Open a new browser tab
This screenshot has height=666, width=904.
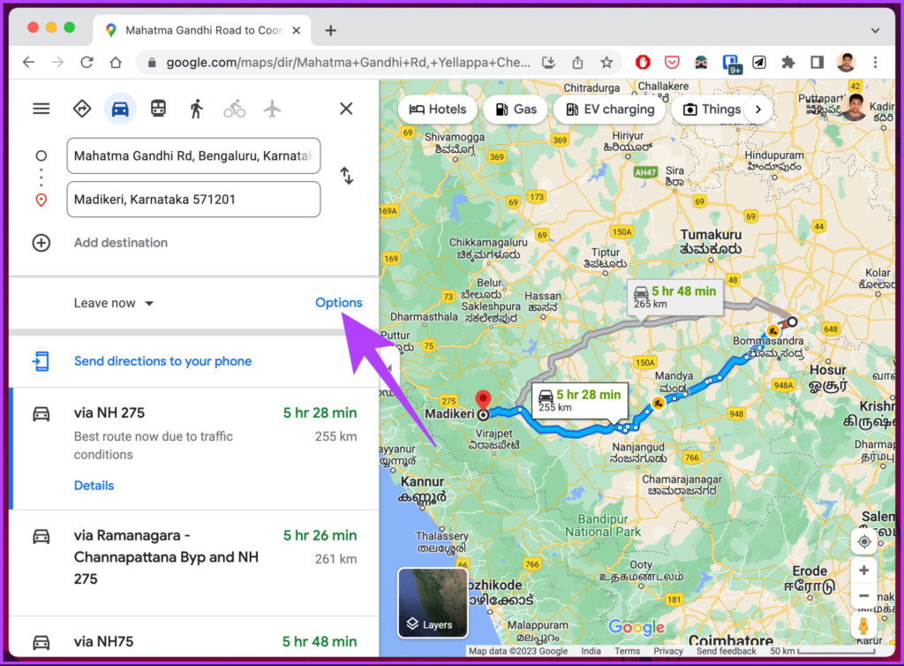coord(330,31)
